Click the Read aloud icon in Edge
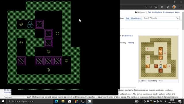 click(x=151, y=7)
